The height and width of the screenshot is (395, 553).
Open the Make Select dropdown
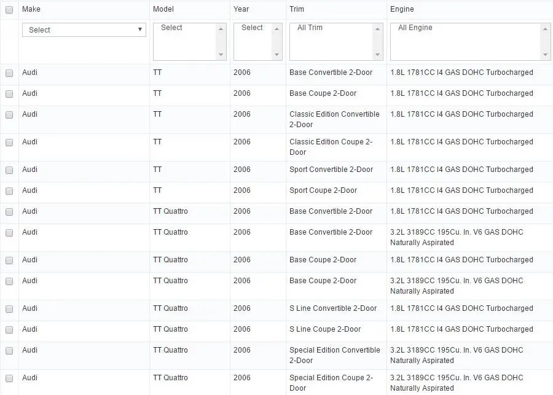coord(84,29)
